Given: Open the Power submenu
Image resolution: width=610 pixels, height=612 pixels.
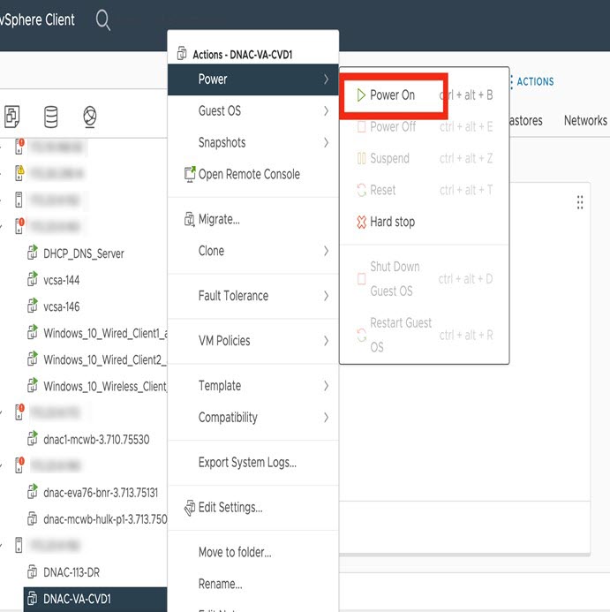Looking at the screenshot, I should coord(252,79).
